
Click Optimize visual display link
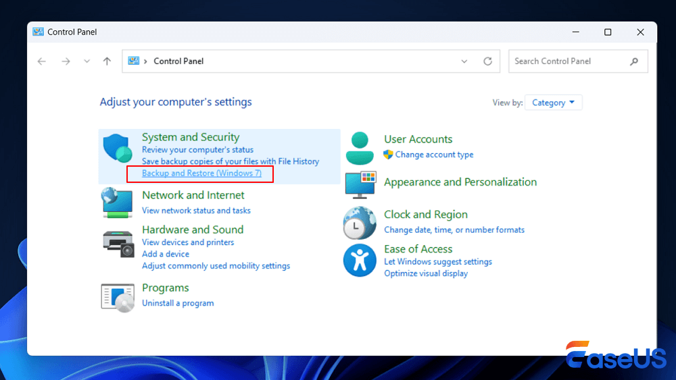[426, 273]
